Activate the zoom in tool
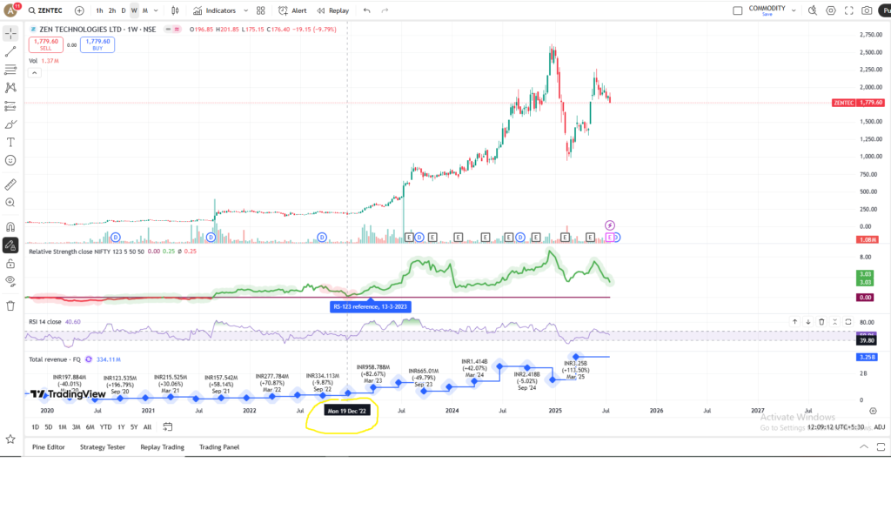This screenshot has height=530, width=891. point(10,202)
